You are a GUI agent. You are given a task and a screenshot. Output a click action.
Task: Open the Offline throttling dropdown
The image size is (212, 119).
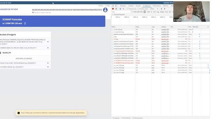154,9
